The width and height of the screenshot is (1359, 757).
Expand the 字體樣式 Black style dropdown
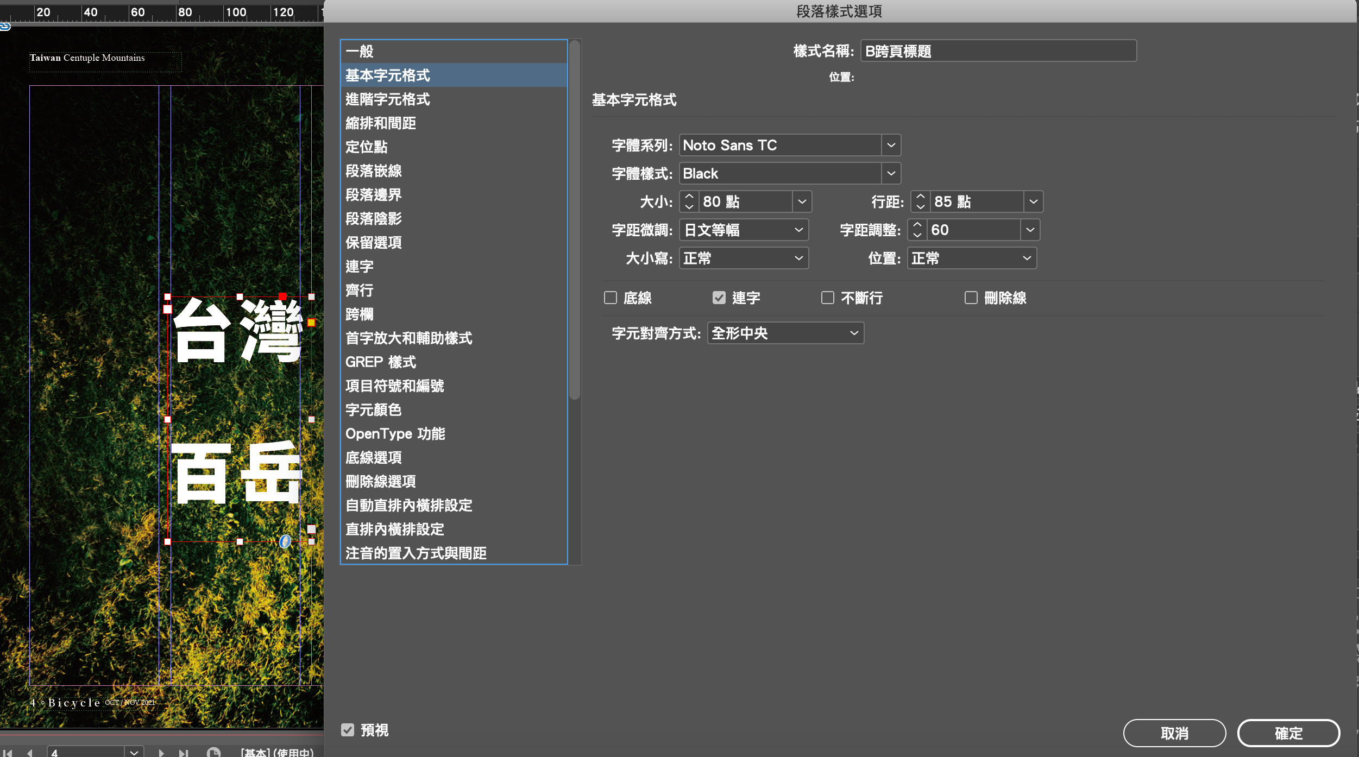pyautogui.click(x=891, y=173)
